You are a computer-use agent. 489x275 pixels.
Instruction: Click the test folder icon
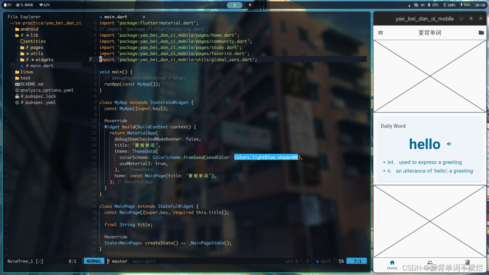[x=17, y=78]
